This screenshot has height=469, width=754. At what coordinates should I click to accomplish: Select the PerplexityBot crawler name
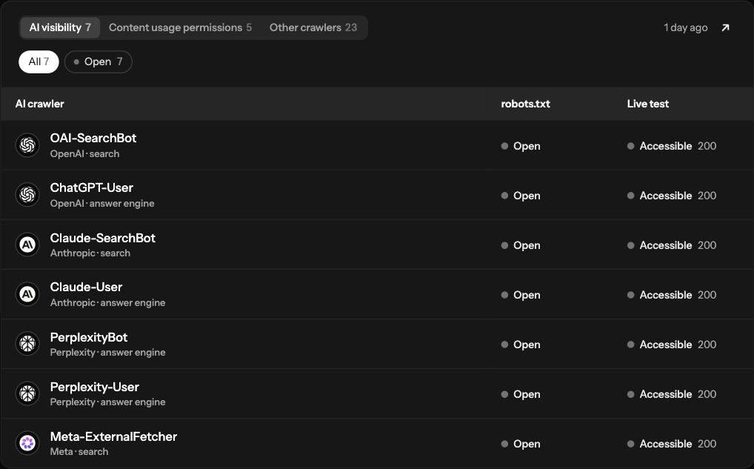point(89,337)
